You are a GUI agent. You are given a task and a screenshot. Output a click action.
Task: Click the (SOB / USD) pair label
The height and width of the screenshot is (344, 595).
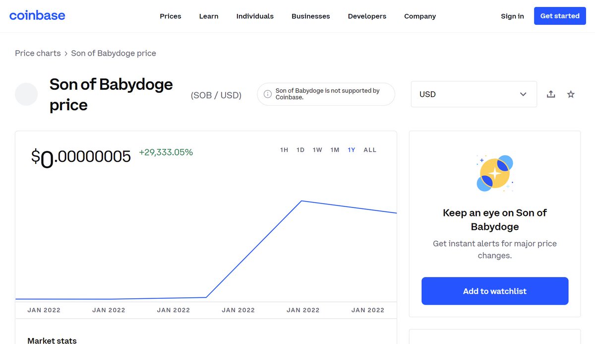coord(216,95)
